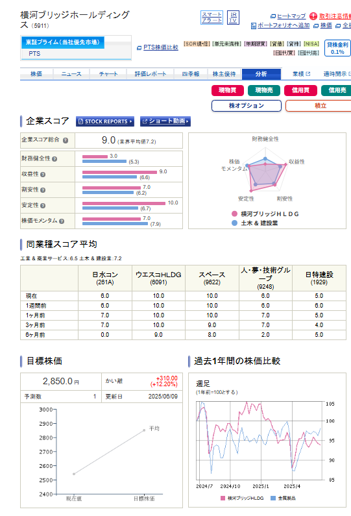Open the IR TV icon
The height and width of the screenshot is (516, 351).
tap(233, 17)
